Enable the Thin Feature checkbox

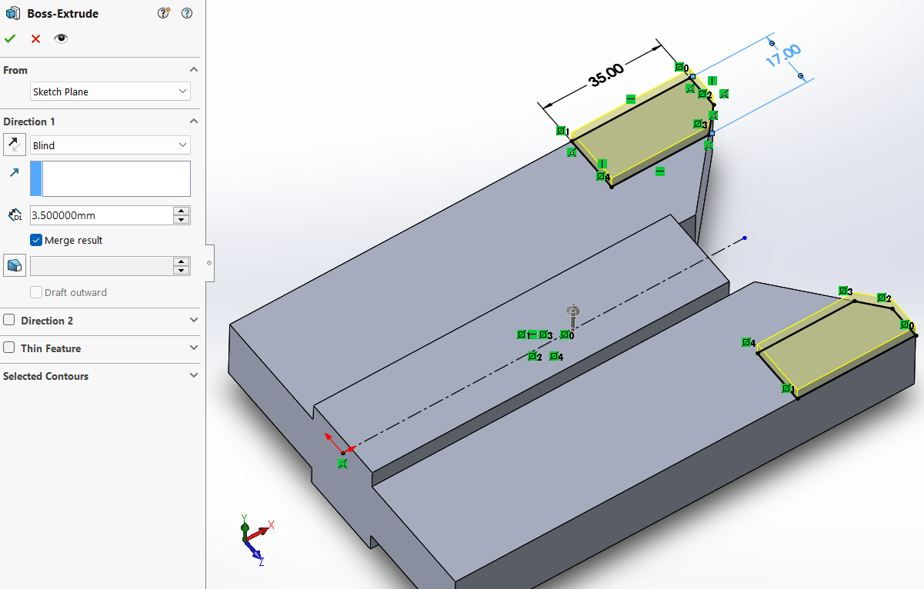click(x=9, y=348)
